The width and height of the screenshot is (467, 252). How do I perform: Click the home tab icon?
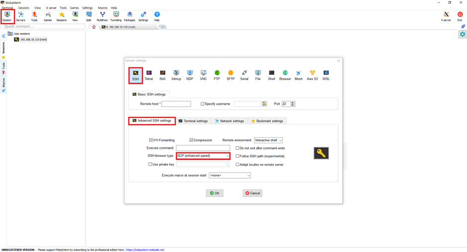tap(94, 27)
